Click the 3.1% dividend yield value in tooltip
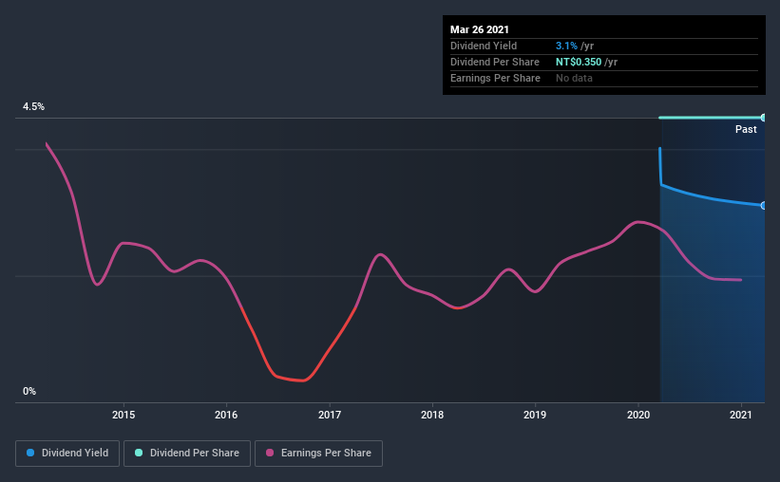This screenshot has width=780, height=482. point(566,46)
